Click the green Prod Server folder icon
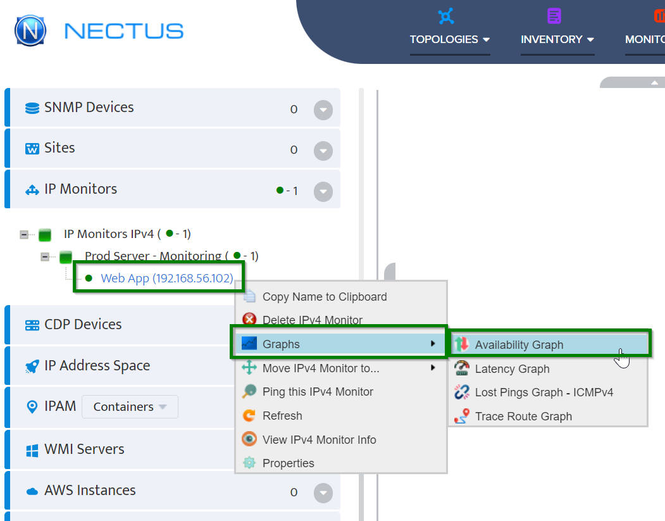This screenshot has height=521, width=665. click(66, 257)
